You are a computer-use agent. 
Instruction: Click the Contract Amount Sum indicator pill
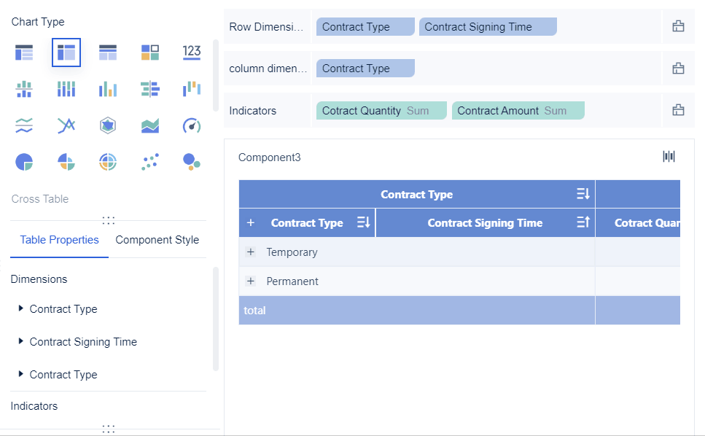(518, 111)
